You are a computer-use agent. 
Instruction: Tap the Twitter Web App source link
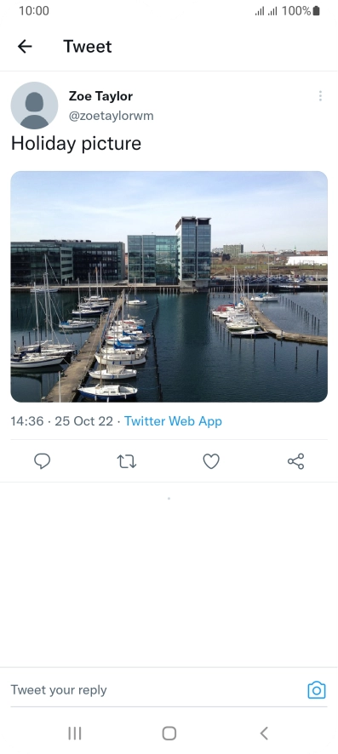173,421
